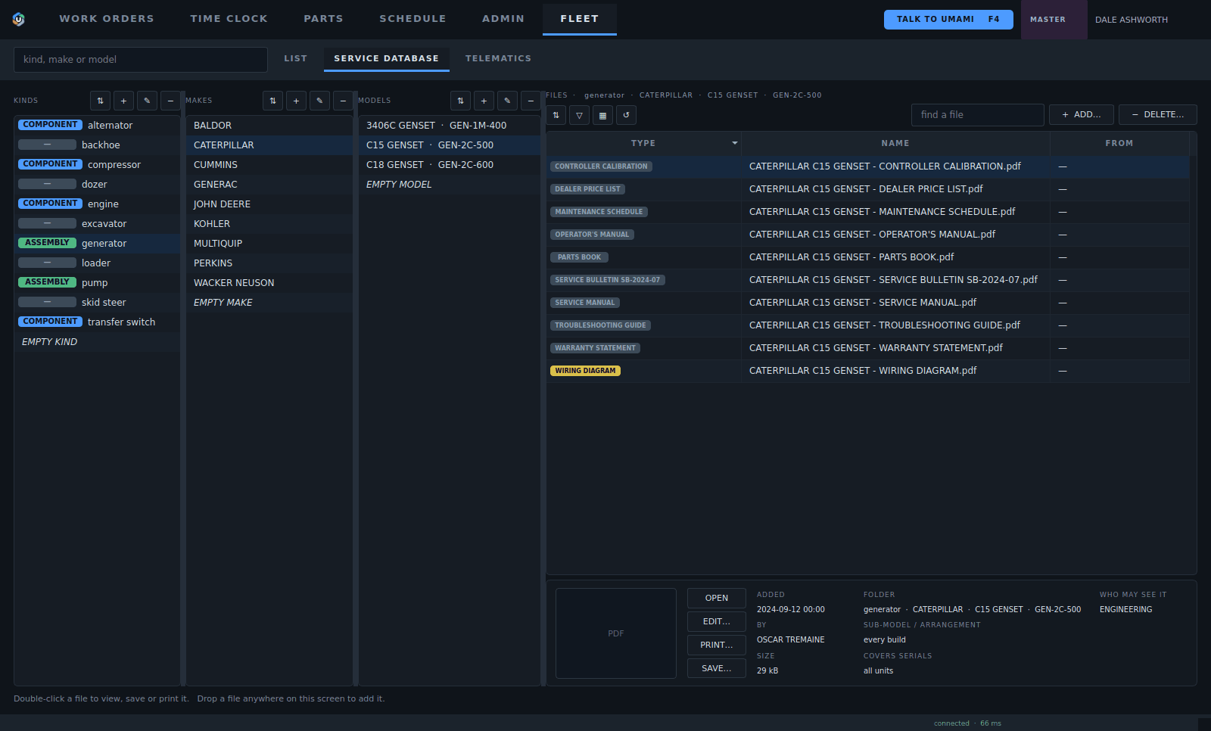Focus the kind, make or model search field

pyautogui.click(x=141, y=60)
